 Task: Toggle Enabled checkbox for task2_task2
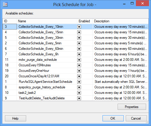point(79,93)
